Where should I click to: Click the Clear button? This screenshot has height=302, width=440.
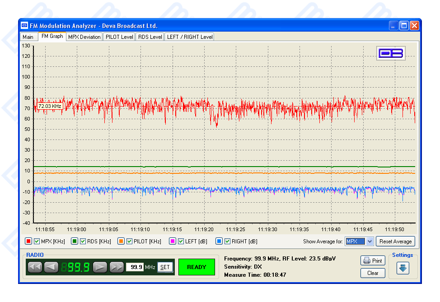point(373,273)
